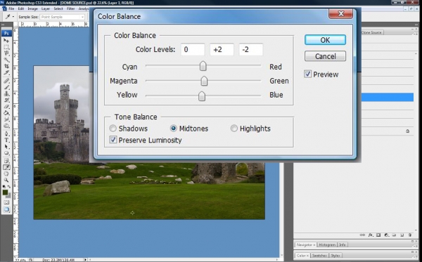Select the Hand tool

click(6, 174)
